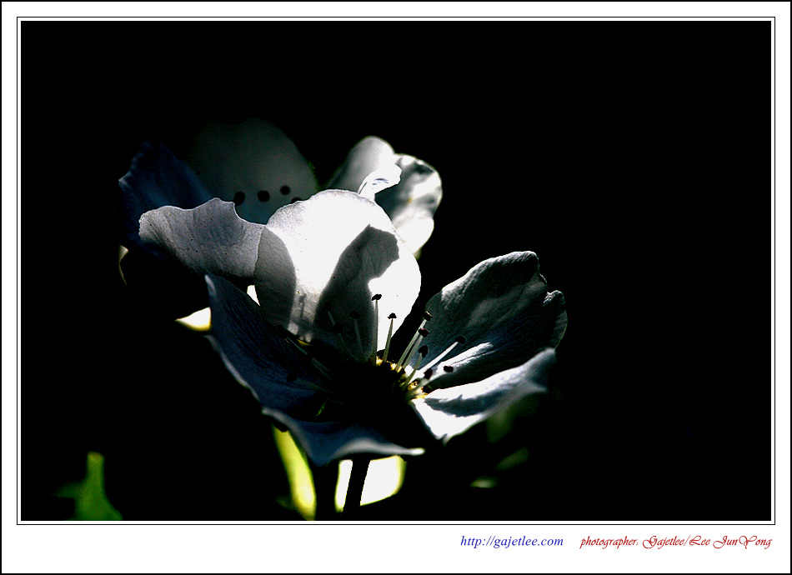This screenshot has width=792, height=575.
Task: Click the word "photographer:" in red text
Action: pyautogui.click(x=609, y=542)
